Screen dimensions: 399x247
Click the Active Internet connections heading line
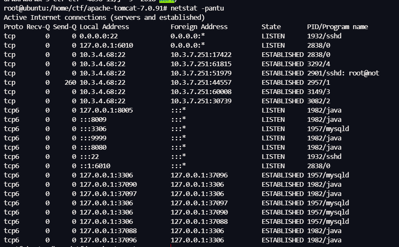(104, 18)
